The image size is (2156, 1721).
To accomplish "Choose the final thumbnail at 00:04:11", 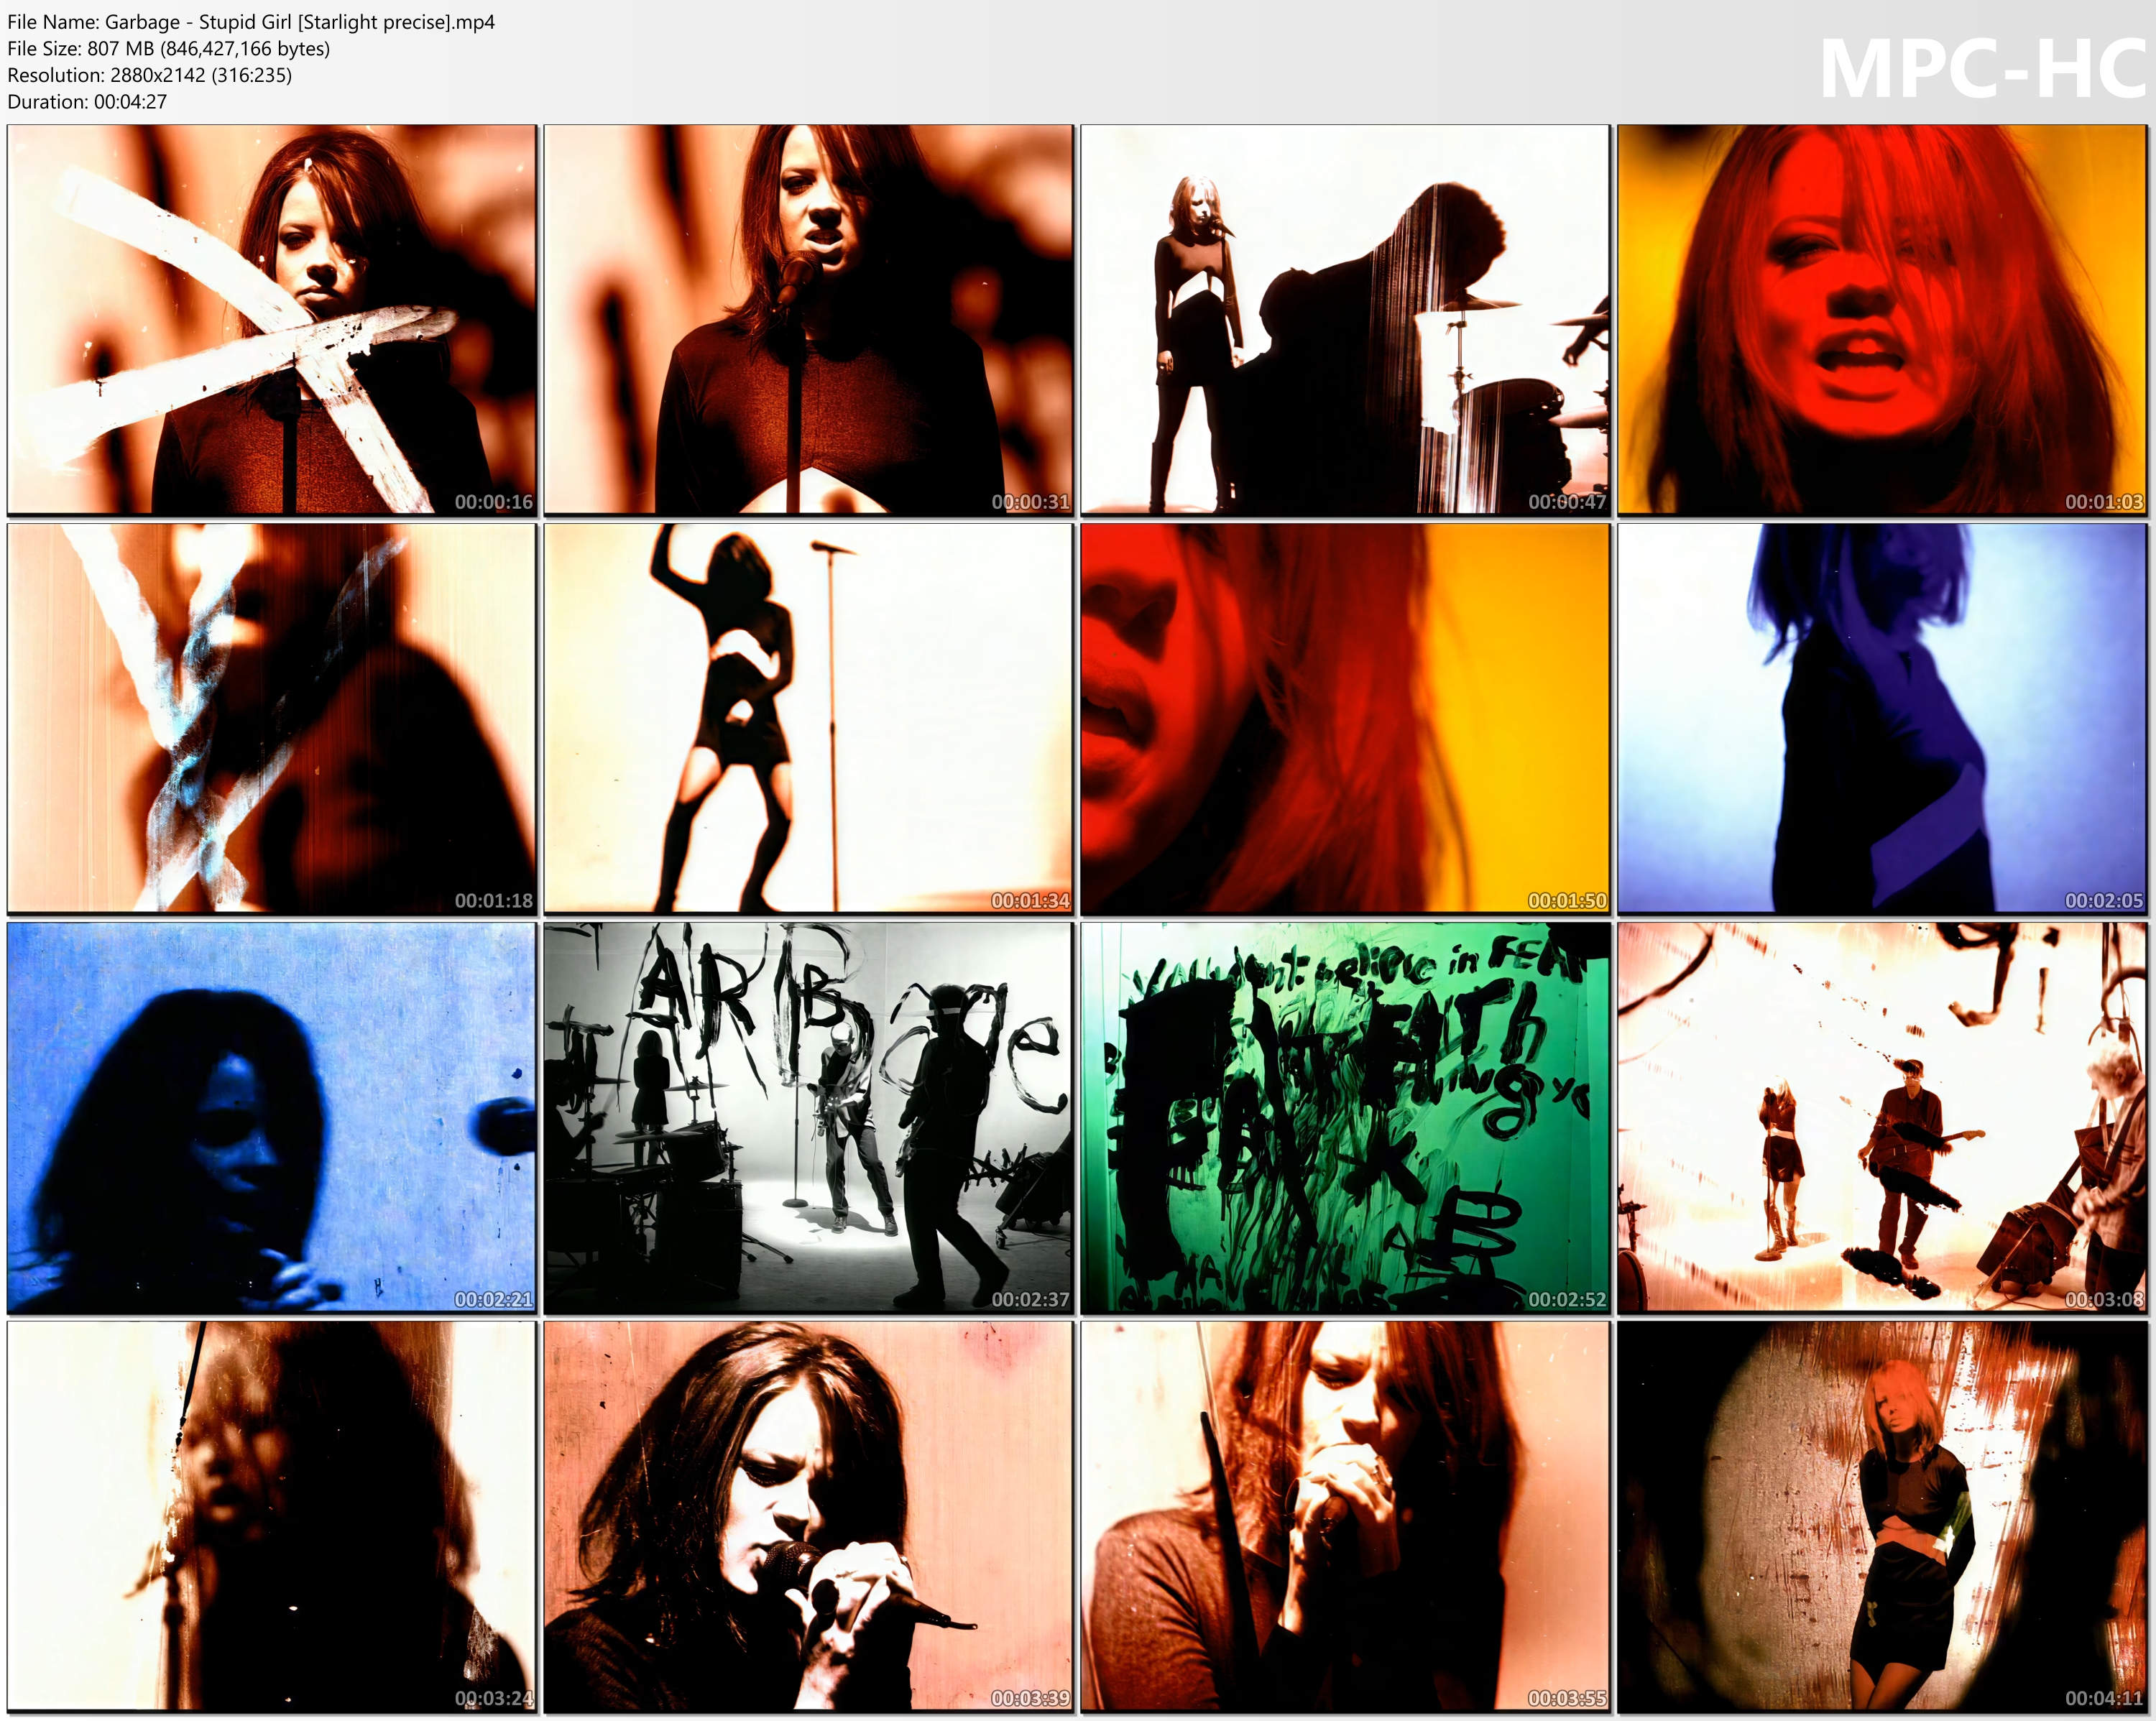I will click(1882, 1516).
